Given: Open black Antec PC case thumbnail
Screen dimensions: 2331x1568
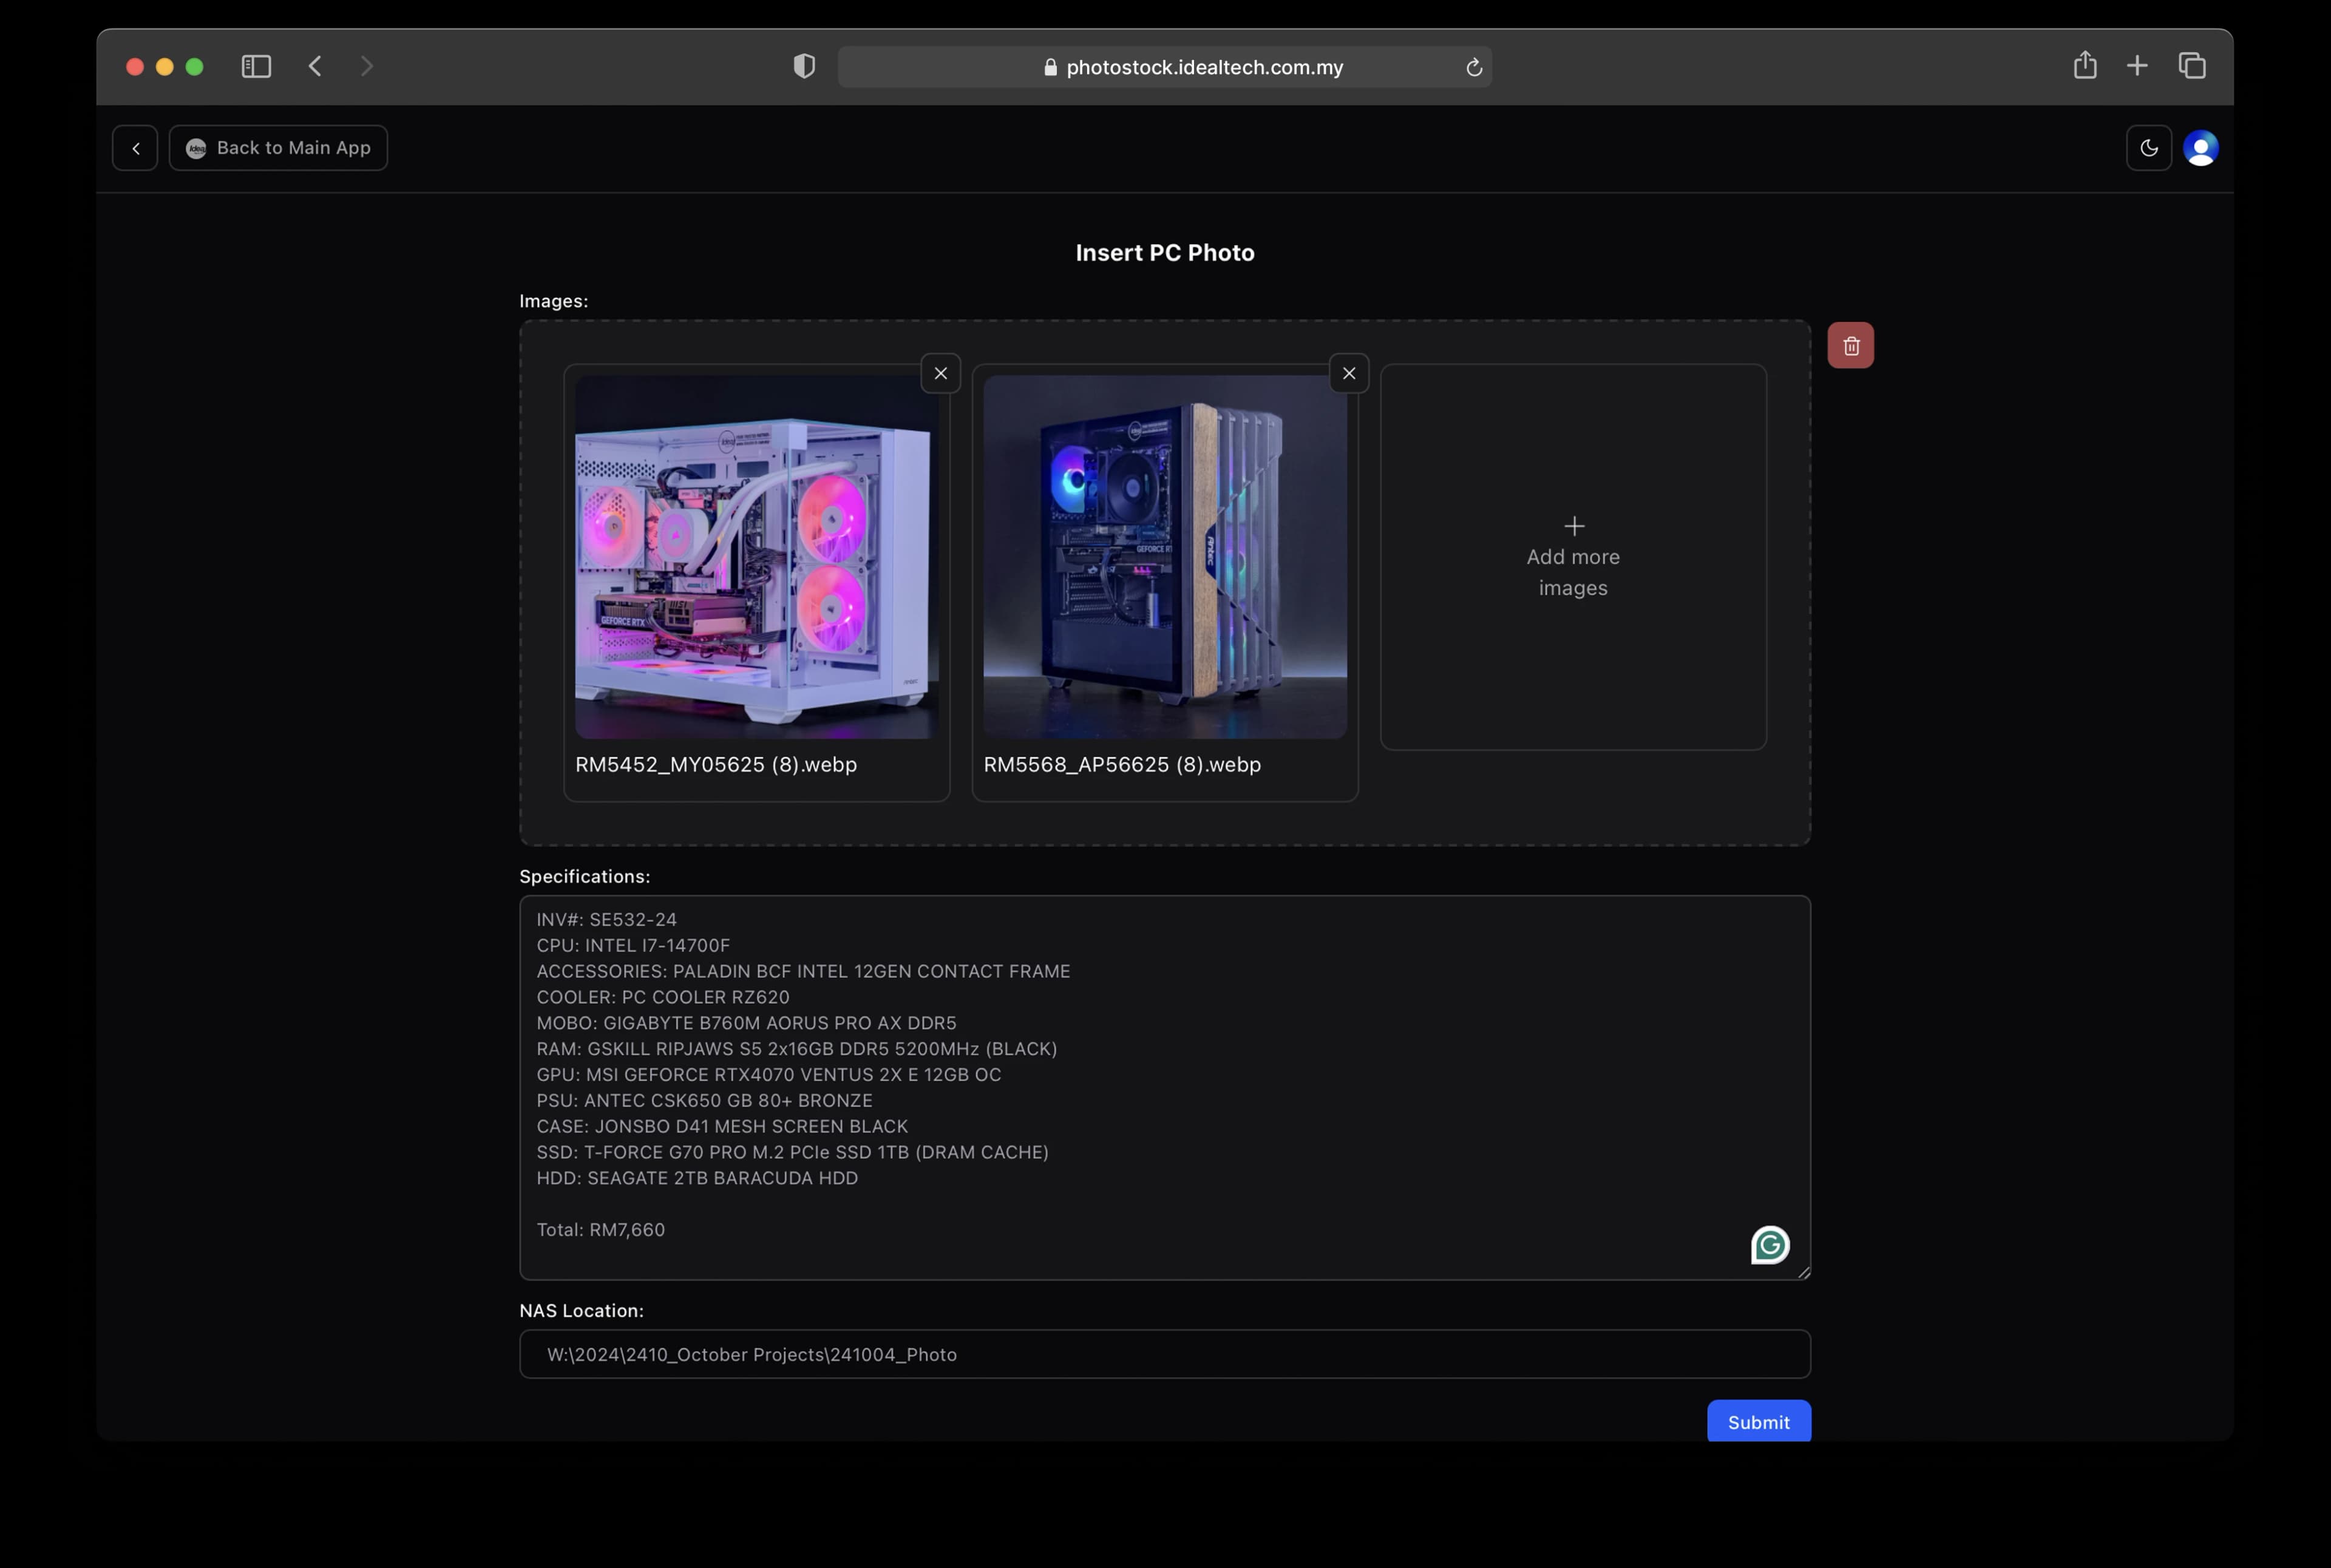Looking at the screenshot, I should tap(1164, 557).
